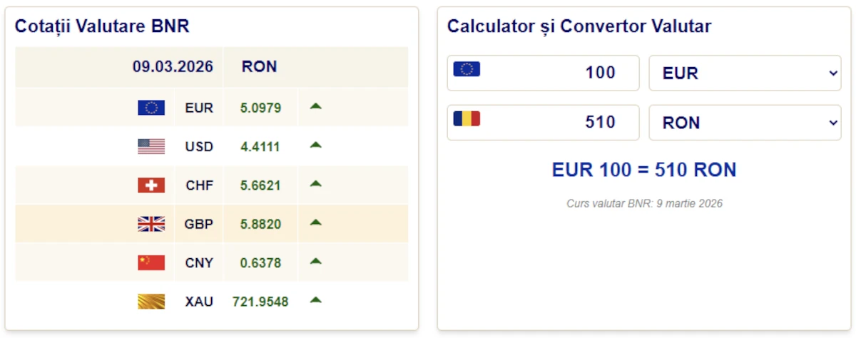The height and width of the screenshot is (338, 856).
Task: Click the EU flag in converter amount field
Action: tap(467, 69)
